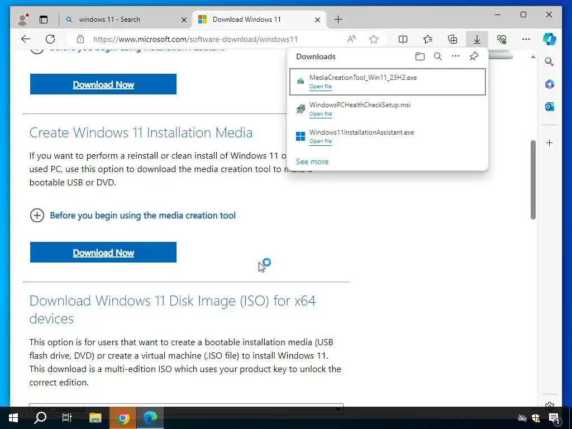The width and height of the screenshot is (572, 429).
Task: Open Browser essentials heart icon
Action: (x=502, y=39)
